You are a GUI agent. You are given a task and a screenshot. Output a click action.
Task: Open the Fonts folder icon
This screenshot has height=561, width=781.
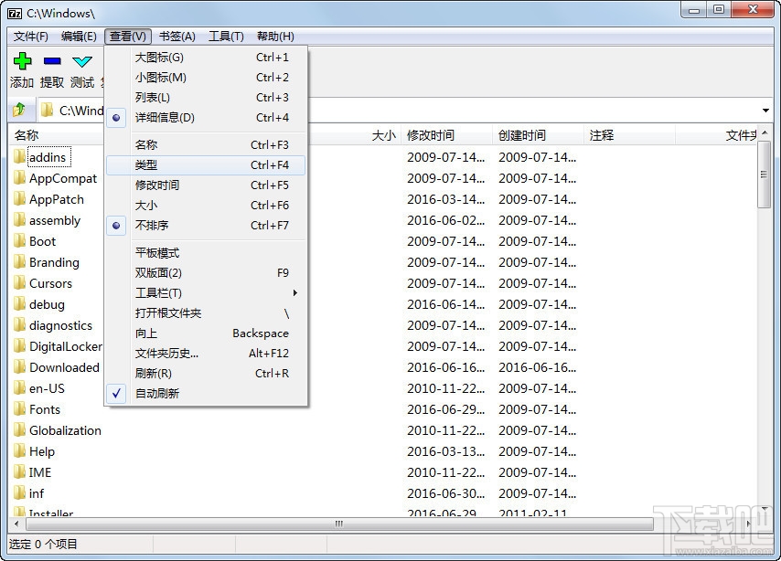click(x=21, y=409)
